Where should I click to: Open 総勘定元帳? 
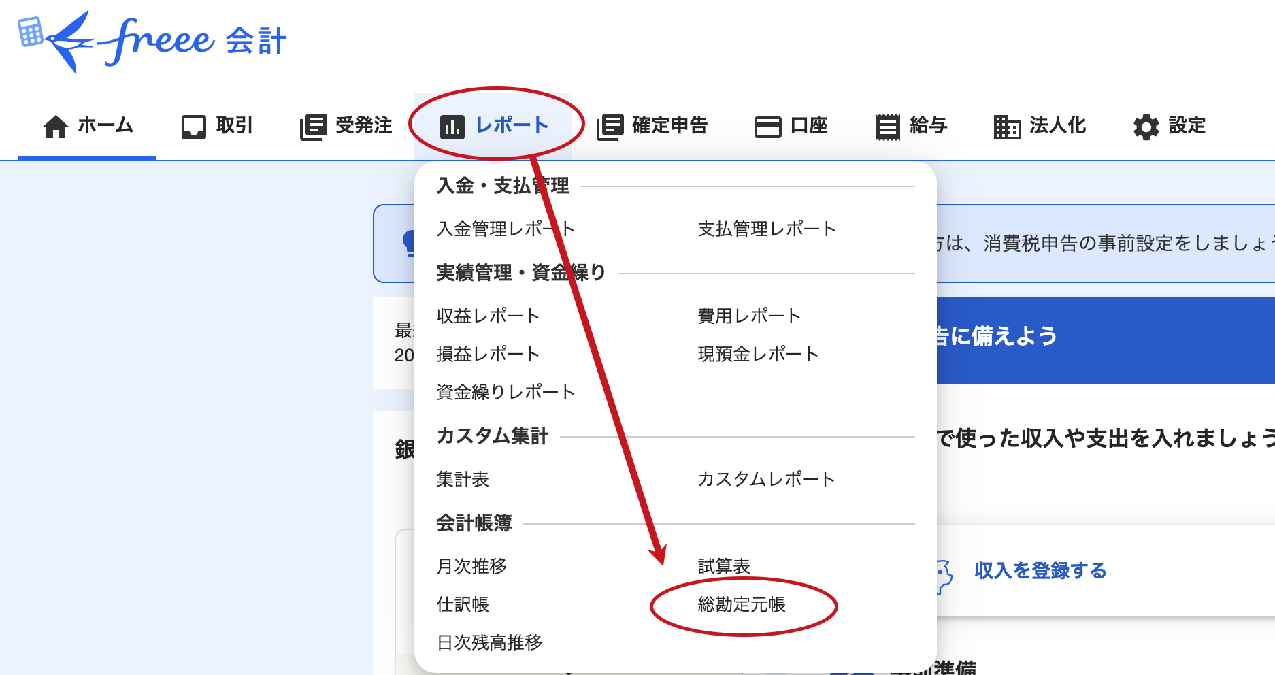[742, 605]
